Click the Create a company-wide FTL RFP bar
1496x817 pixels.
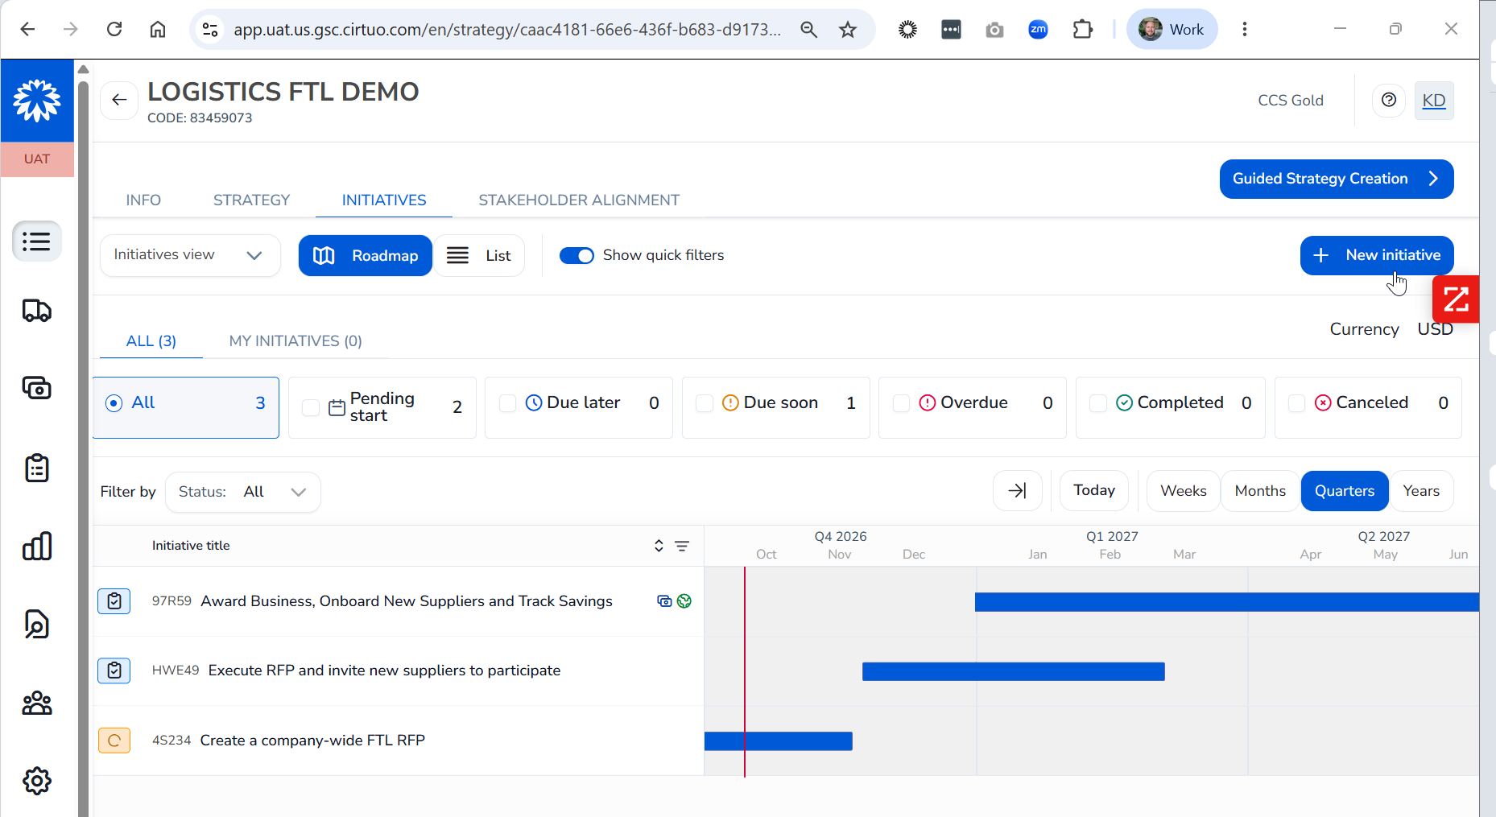click(779, 741)
